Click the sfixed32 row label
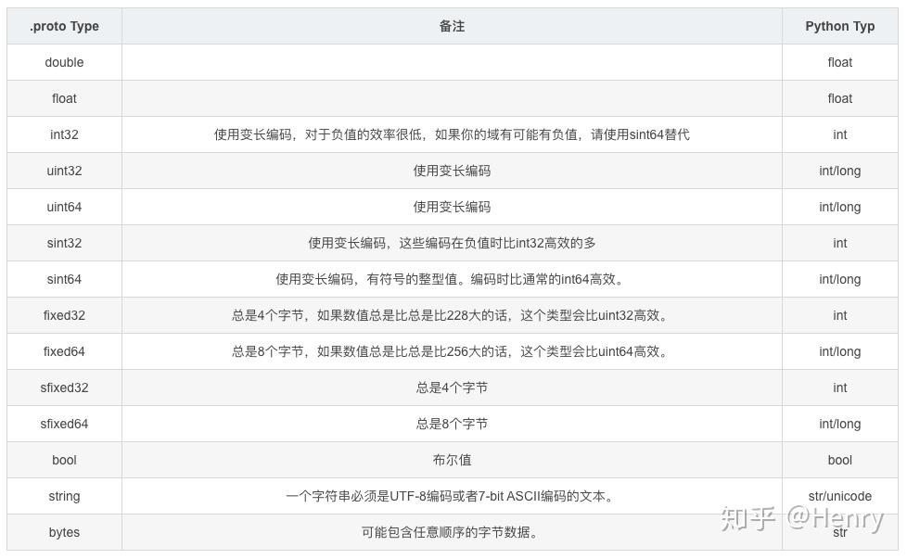This screenshot has height=559, width=907. coord(63,387)
